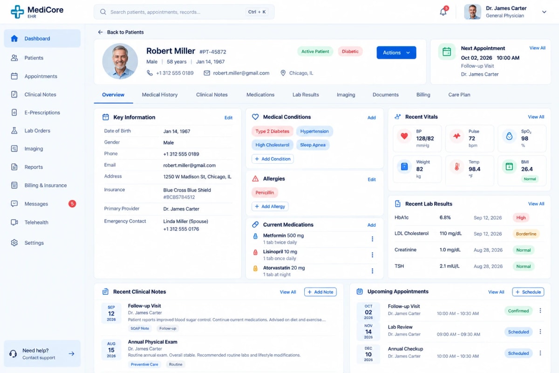Image resolution: width=559 pixels, height=373 pixels.
Task: Open Need help? Contact support
Action: [42, 353]
